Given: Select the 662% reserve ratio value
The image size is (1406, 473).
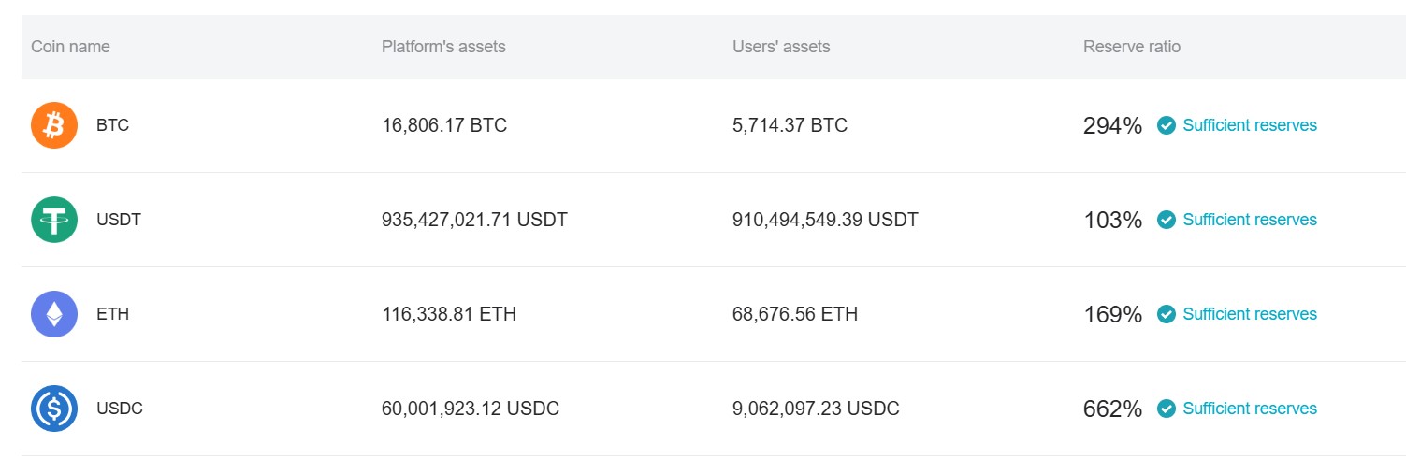Looking at the screenshot, I should 1112,408.
